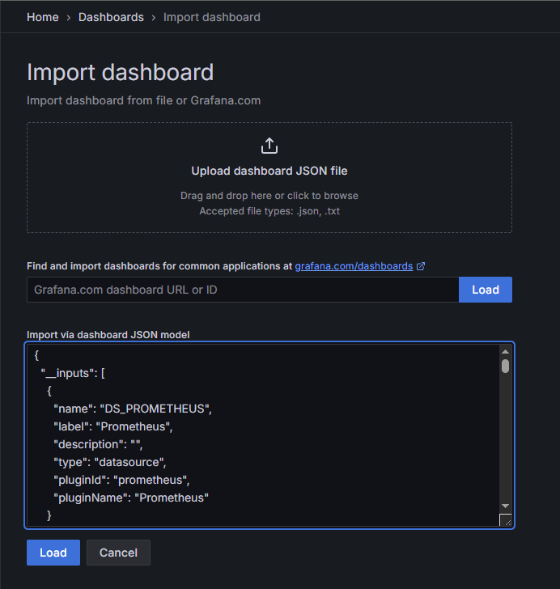This screenshot has width=560, height=589.
Task: Click "Drag and drop here or click to browse"
Action: tap(269, 196)
